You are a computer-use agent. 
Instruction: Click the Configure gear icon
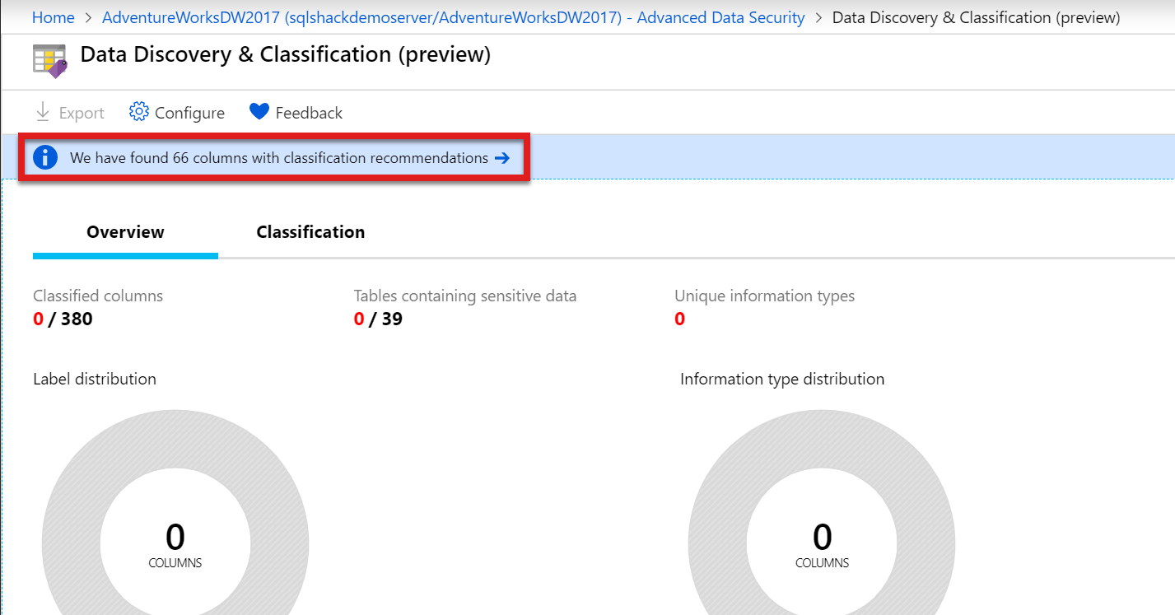point(138,112)
